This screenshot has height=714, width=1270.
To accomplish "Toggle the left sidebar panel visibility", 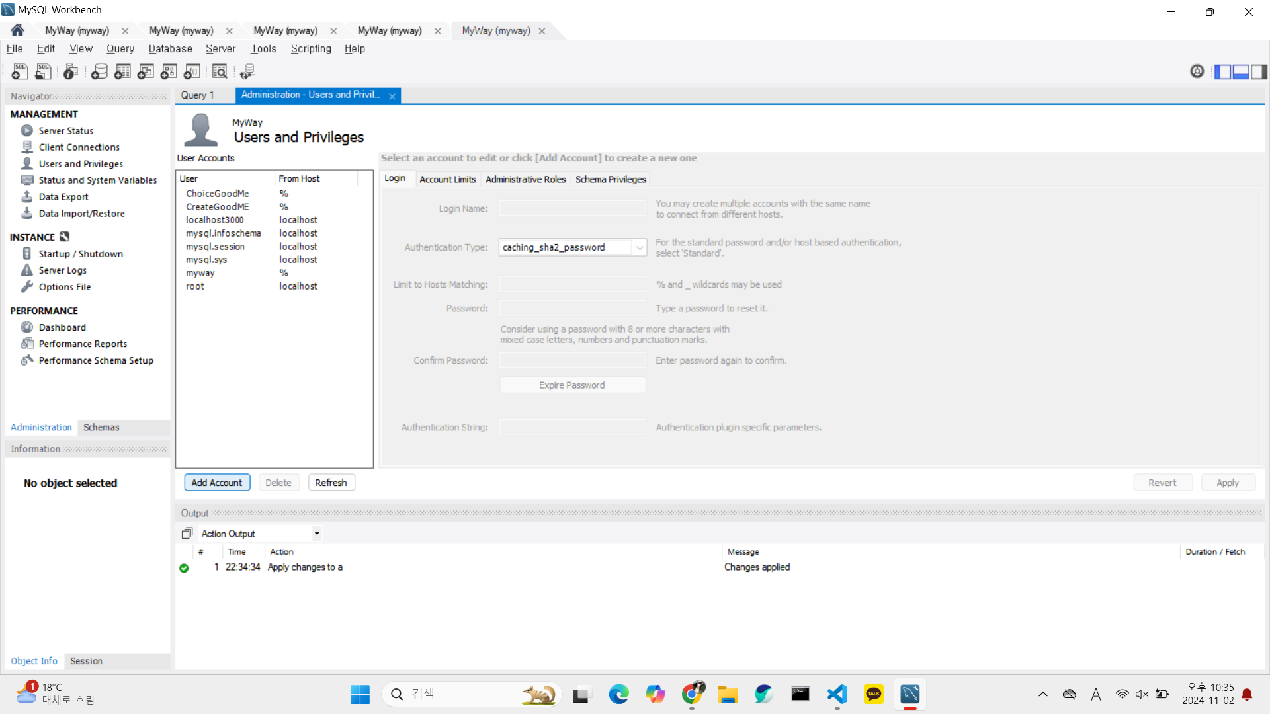I will (x=1222, y=71).
